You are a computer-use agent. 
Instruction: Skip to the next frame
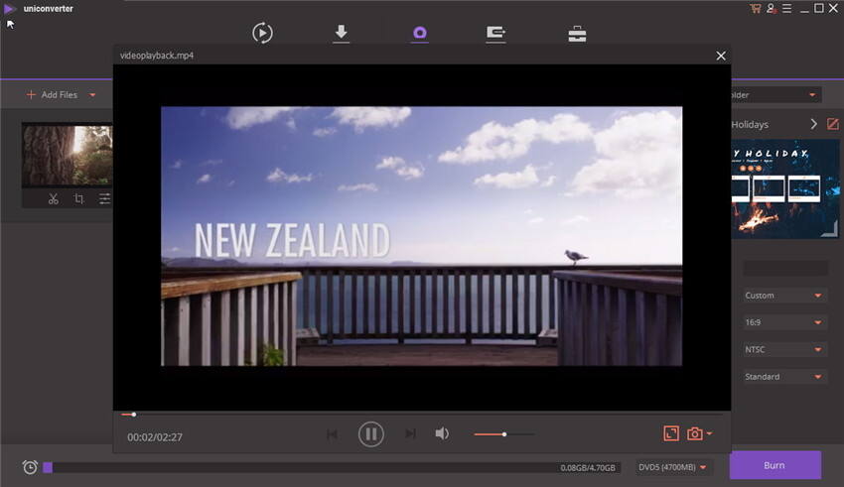[x=410, y=434]
